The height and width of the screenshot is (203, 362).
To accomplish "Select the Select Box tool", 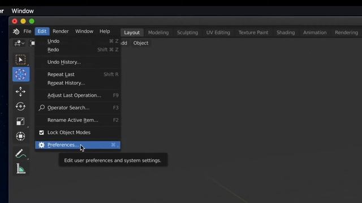I will (20, 60).
